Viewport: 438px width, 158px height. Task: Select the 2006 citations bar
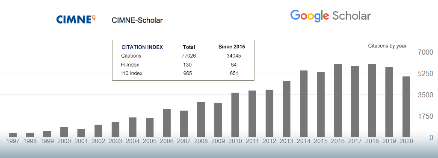(167, 123)
